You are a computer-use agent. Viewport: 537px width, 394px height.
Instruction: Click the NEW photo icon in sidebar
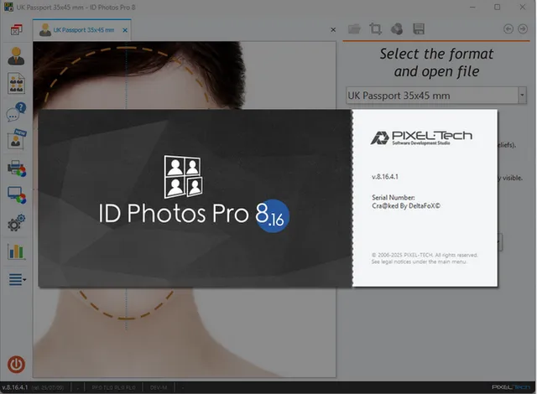click(x=16, y=139)
